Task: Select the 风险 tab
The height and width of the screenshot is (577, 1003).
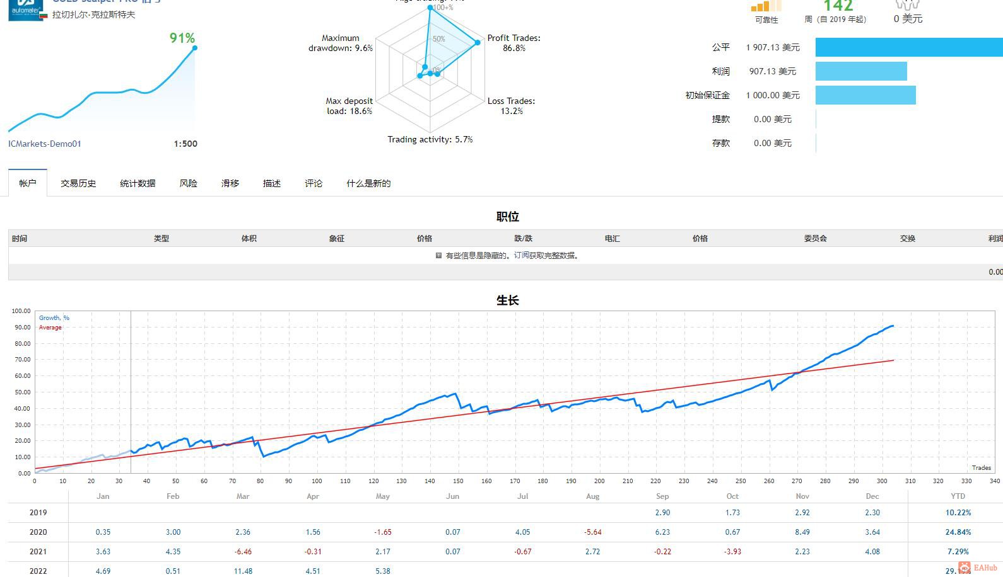Action: [188, 183]
